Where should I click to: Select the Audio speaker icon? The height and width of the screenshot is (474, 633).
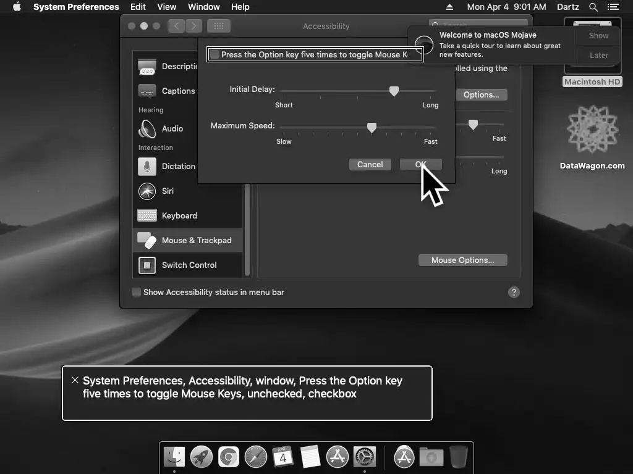(x=147, y=129)
